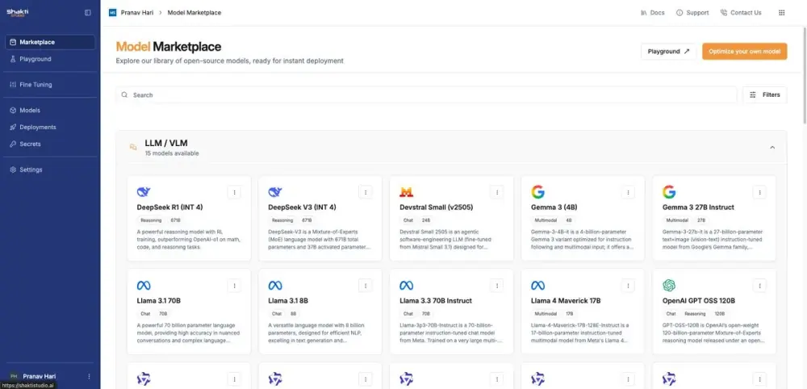The height and width of the screenshot is (389, 807).
Task: Open Llama 3.1 70B options menu
Action: 234,286
